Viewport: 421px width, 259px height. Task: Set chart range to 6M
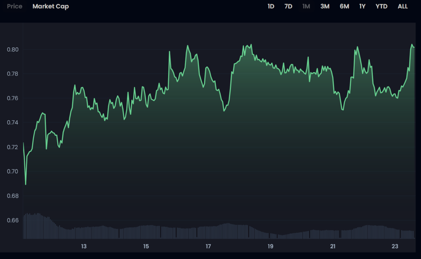tap(344, 7)
